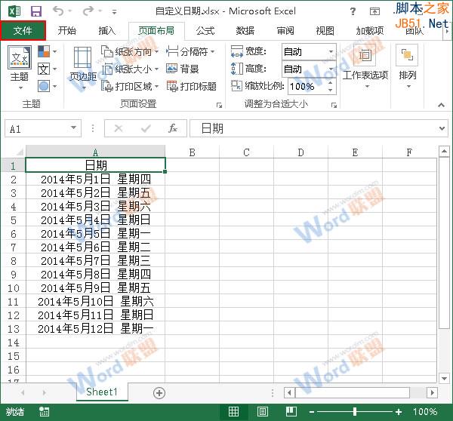Image resolution: width=453 pixels, height=421 pixels.
Task: Collapse the ribbon with the up chevron
Action: [x=441, y=105]
